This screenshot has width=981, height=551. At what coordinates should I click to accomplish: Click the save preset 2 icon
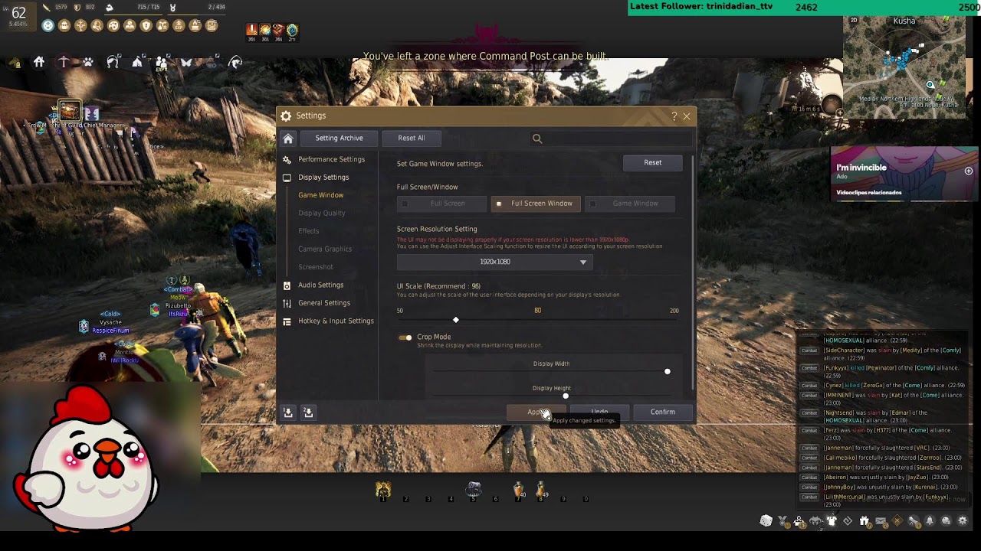tap(308, 412)
